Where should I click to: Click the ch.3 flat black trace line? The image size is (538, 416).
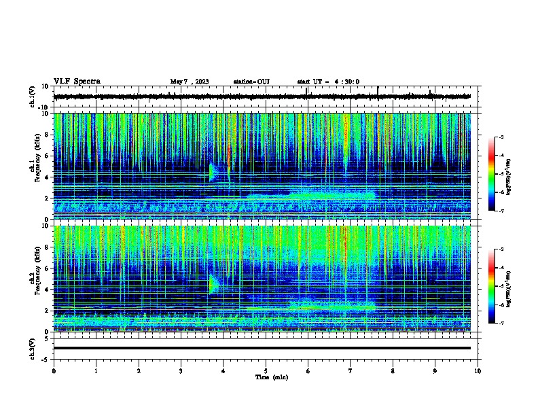[262, 348]
